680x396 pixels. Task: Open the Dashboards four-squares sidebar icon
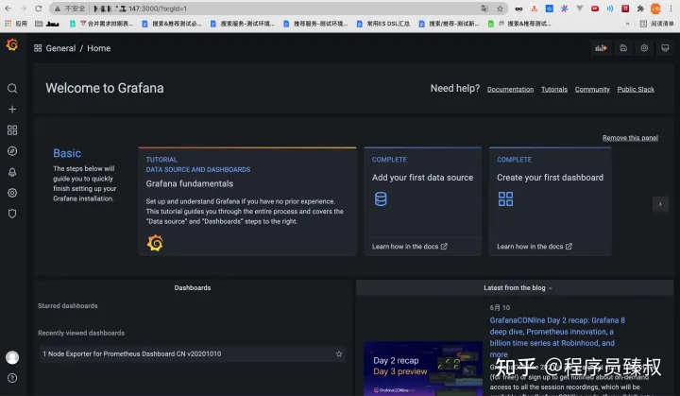click(x=12, y=129)
